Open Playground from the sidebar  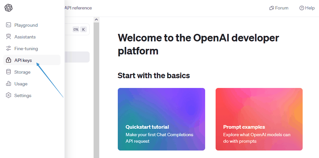32,25
